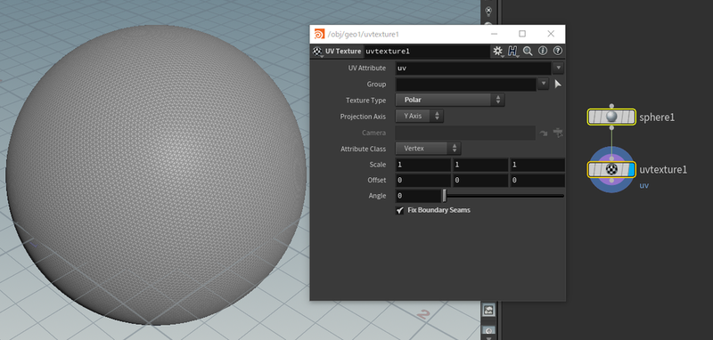Click the Attribute Class label
713x340 pixels.
(x=363, y=149)
